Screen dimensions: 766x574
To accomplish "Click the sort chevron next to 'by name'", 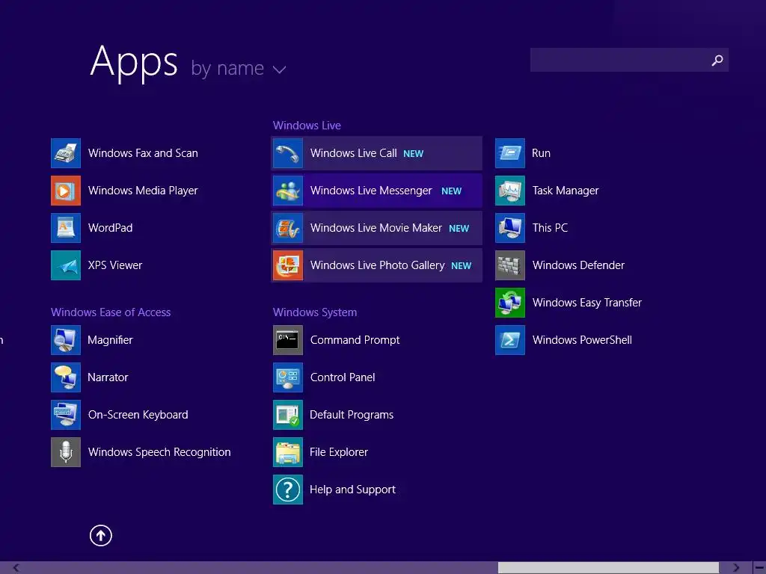I will [280, 70].
